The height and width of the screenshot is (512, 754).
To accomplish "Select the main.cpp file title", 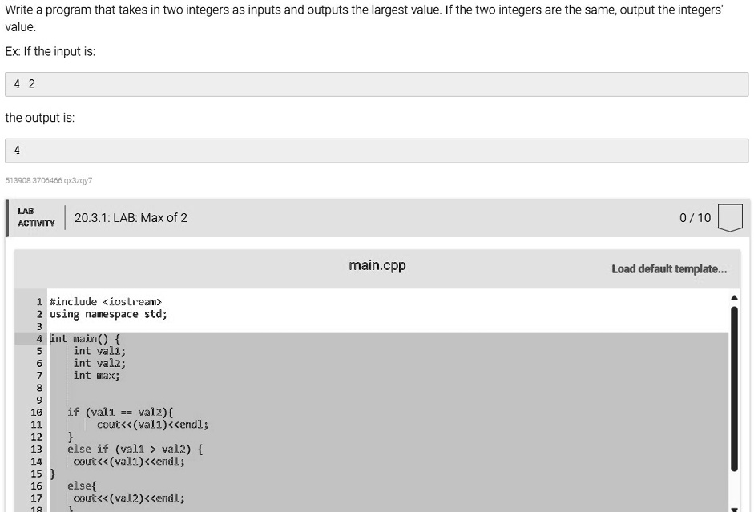I will (x=377, y=265).
